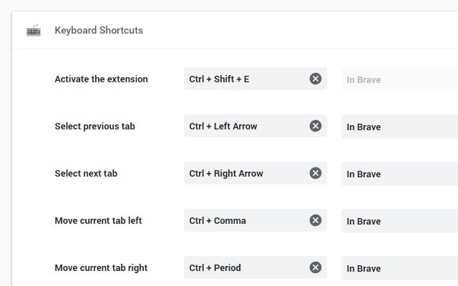The height and width of the screenshot is (286, 458).
Task: Edit the Select previous tab shortcut field
Action: (243, 126)
